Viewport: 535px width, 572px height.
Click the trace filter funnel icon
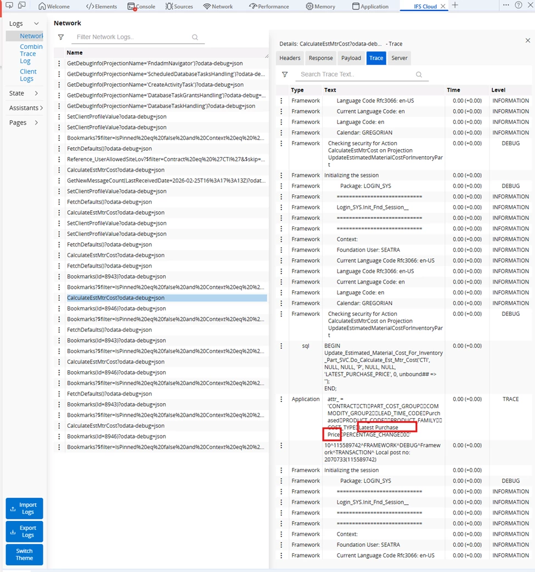(285, 75)
